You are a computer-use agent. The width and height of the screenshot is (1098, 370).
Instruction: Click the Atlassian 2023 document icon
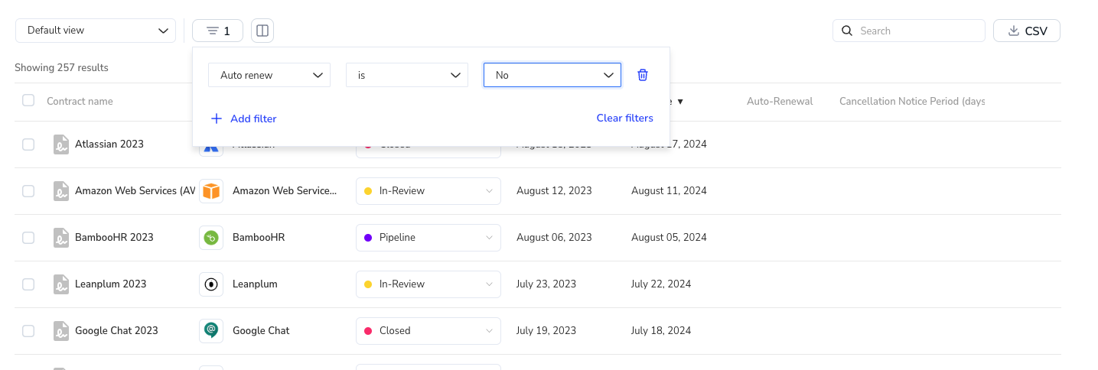61,144
